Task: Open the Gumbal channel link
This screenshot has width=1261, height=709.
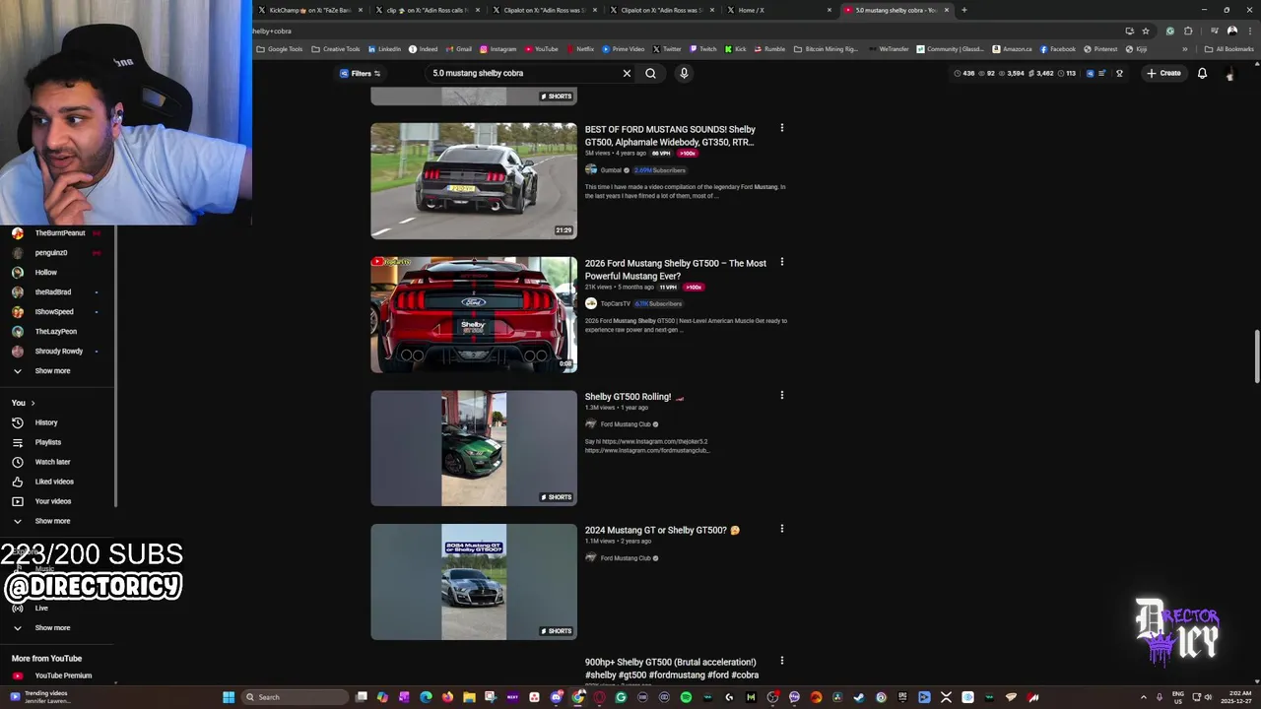Action: click(611, 170)
